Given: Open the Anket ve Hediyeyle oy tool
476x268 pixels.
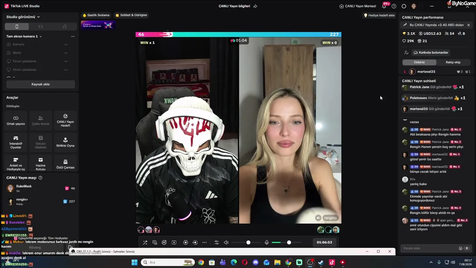Looking at the screenshot, I should coord(16,164).
